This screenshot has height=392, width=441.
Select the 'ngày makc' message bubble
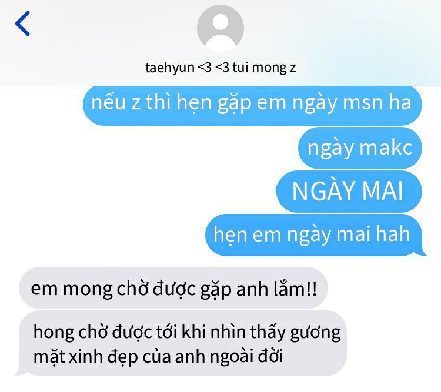[x=360, y=148]
